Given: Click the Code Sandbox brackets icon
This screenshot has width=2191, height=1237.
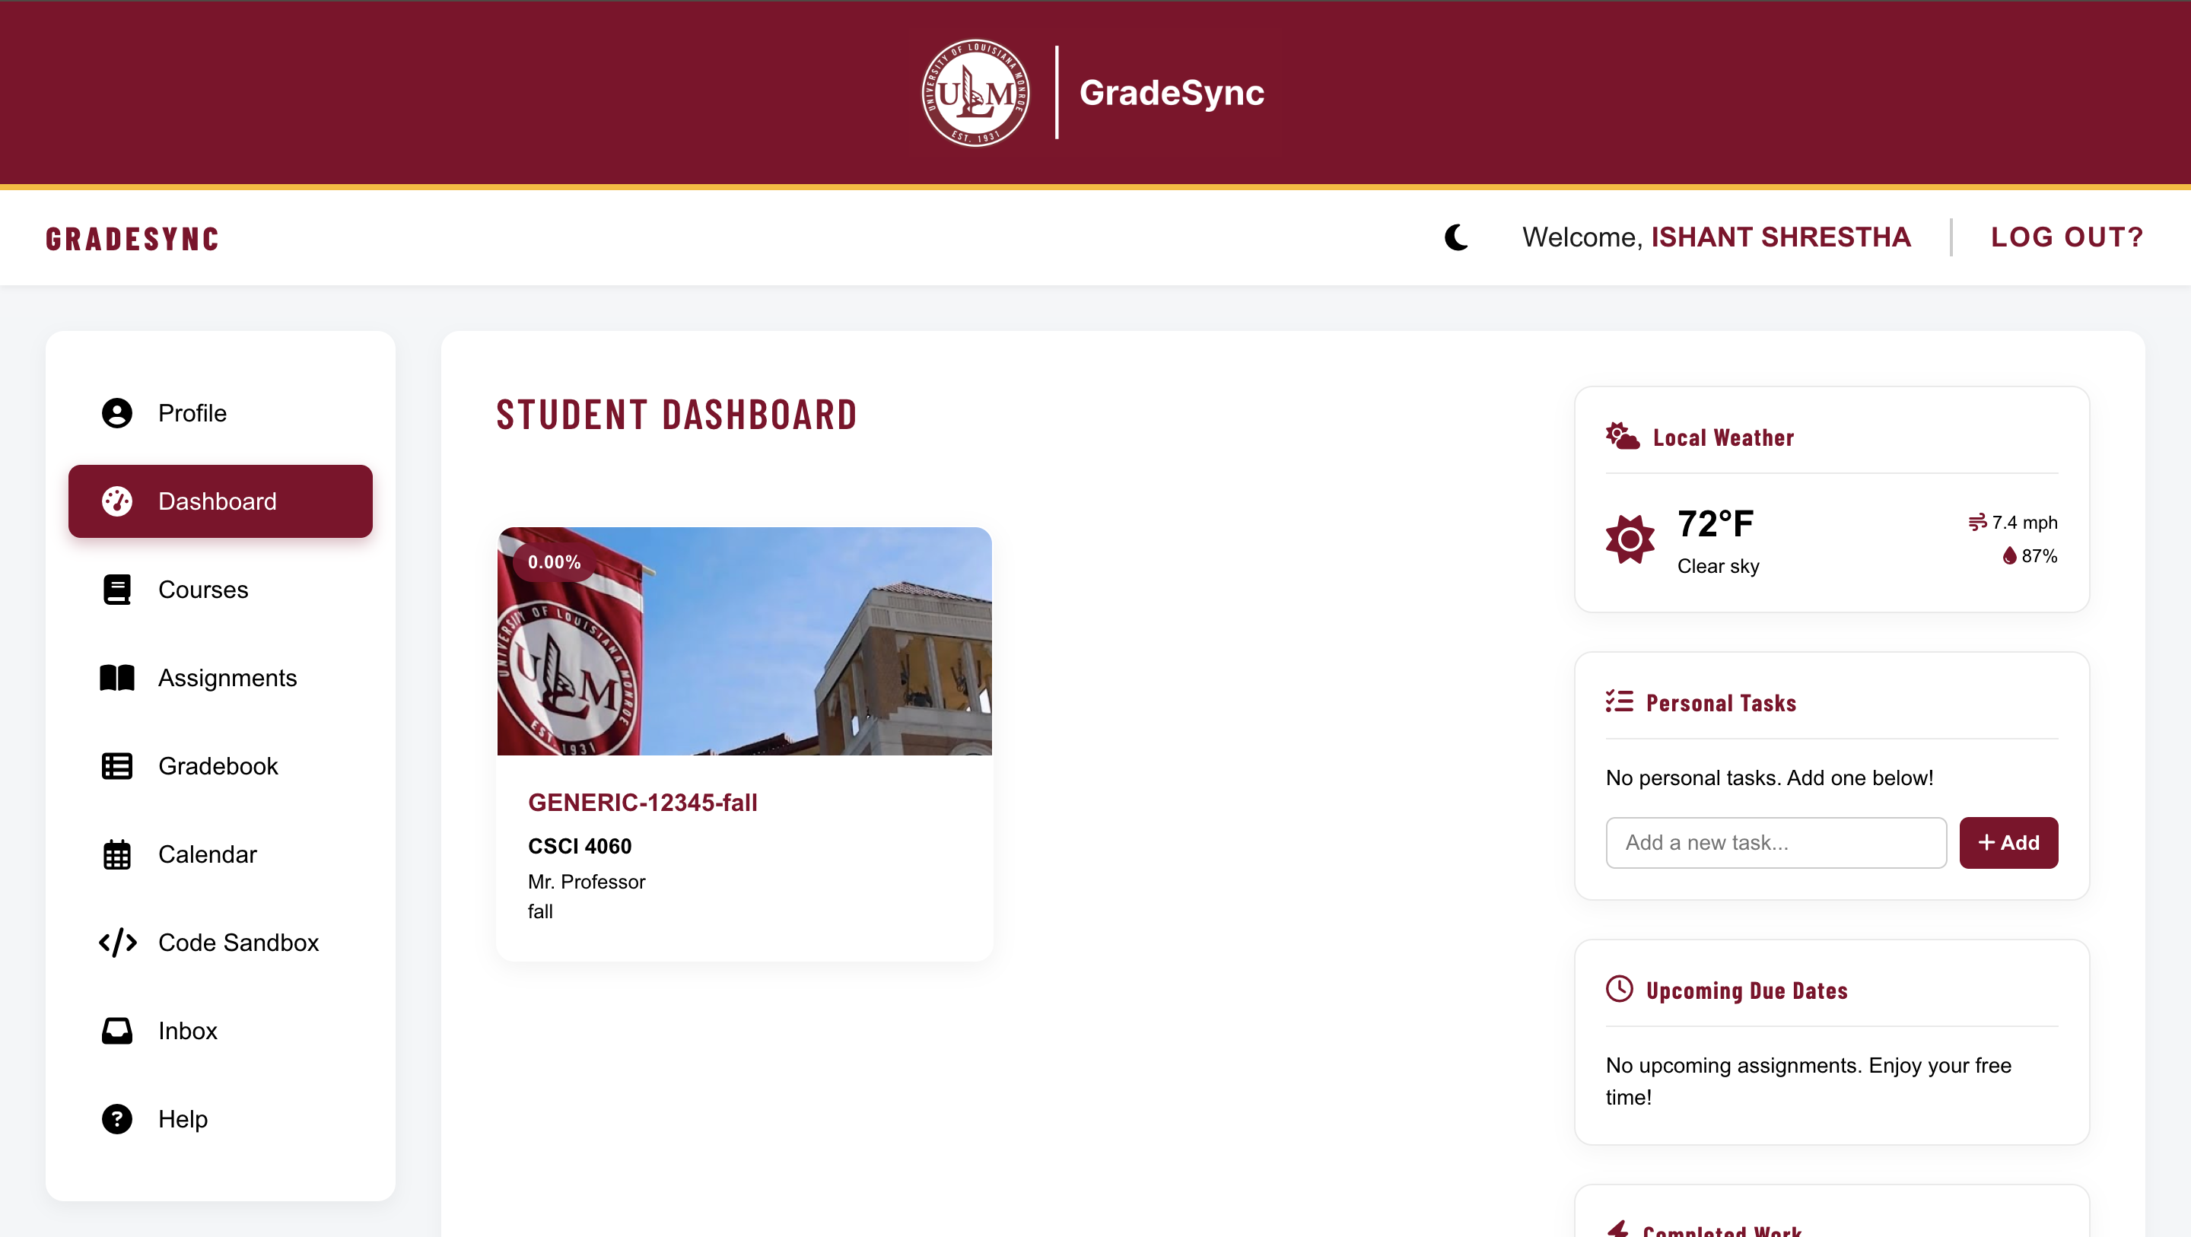Looking at the screenshot, I should pos(117,943).
